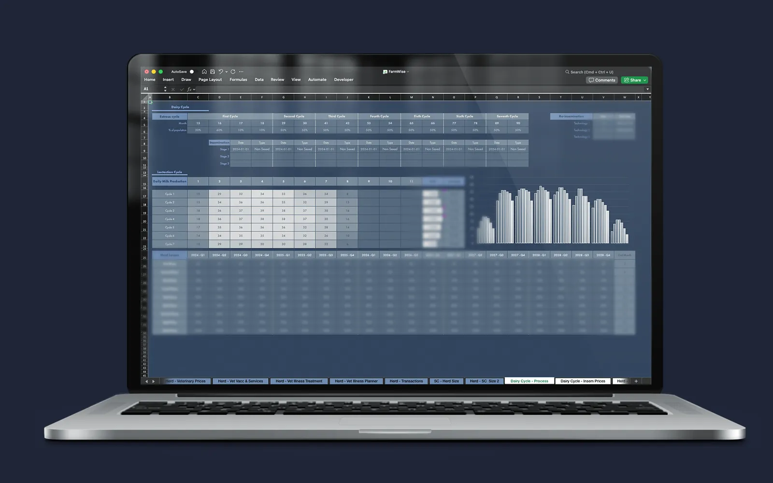Open the Data ribbon tab

[x=259, y=80]
